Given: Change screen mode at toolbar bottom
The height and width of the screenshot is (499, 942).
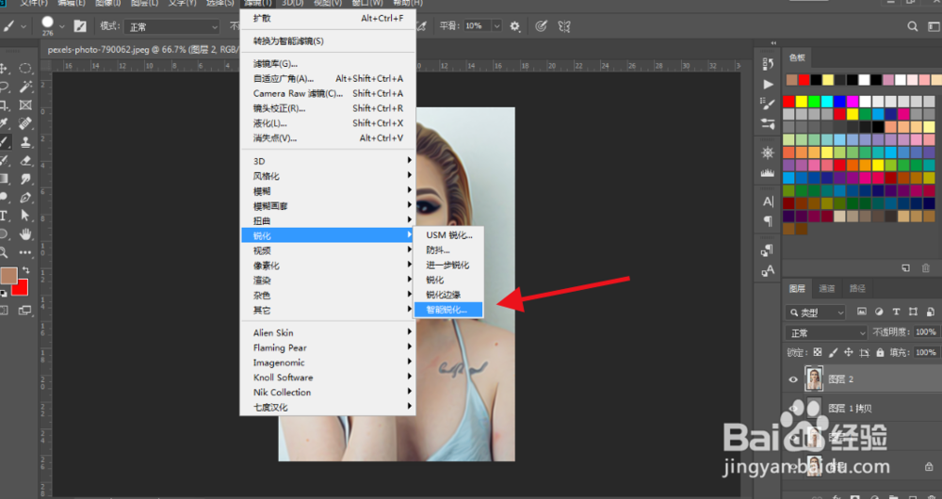Looking at the screenshot, I should pos(24,311).
